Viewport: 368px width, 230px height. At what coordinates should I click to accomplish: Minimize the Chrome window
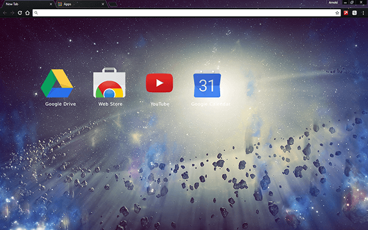pos(345,2)
